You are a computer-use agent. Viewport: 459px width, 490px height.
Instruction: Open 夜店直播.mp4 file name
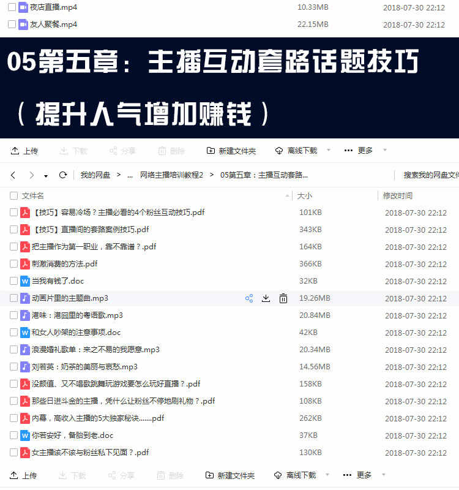[x=53, y=7]
